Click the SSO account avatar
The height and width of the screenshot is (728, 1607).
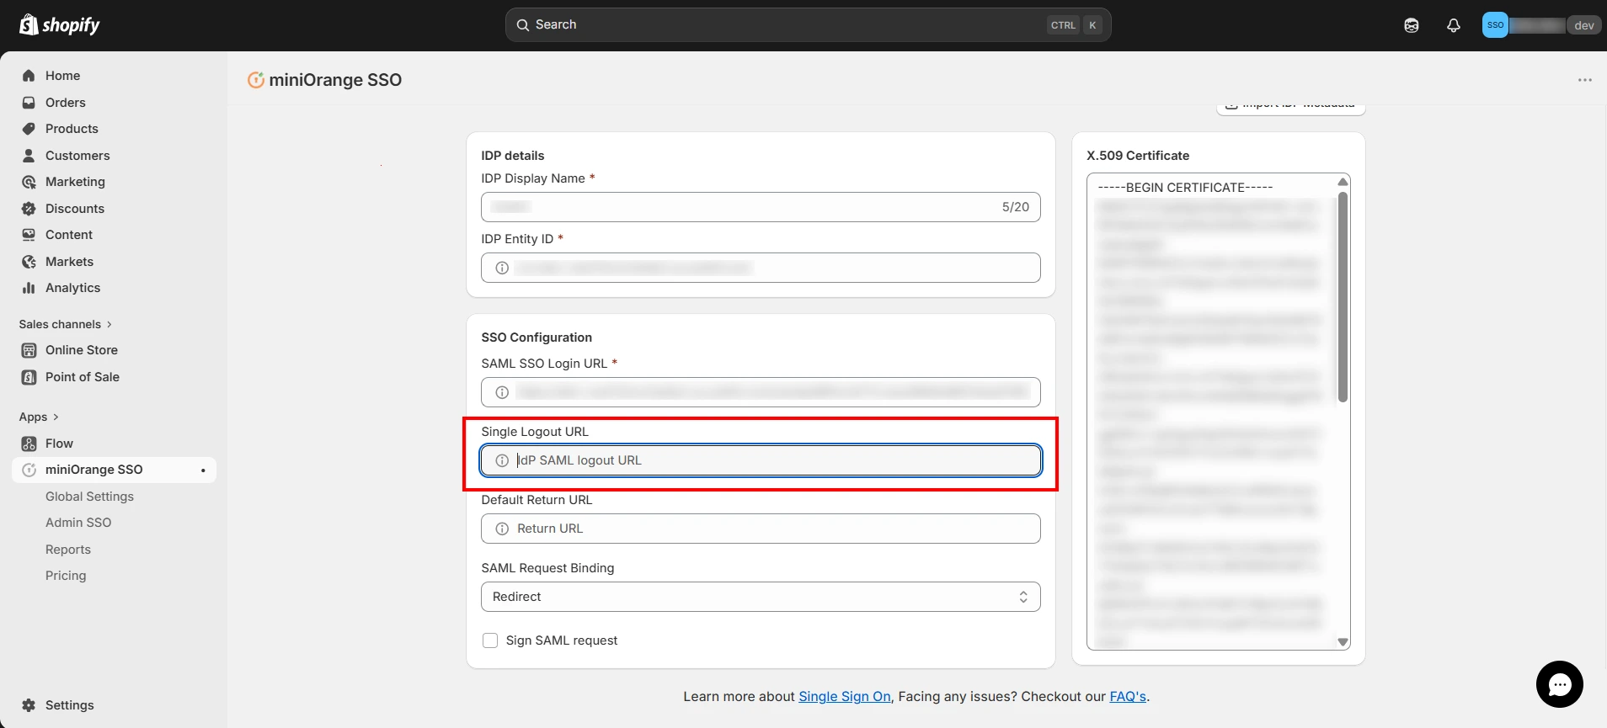point(1495,24)
